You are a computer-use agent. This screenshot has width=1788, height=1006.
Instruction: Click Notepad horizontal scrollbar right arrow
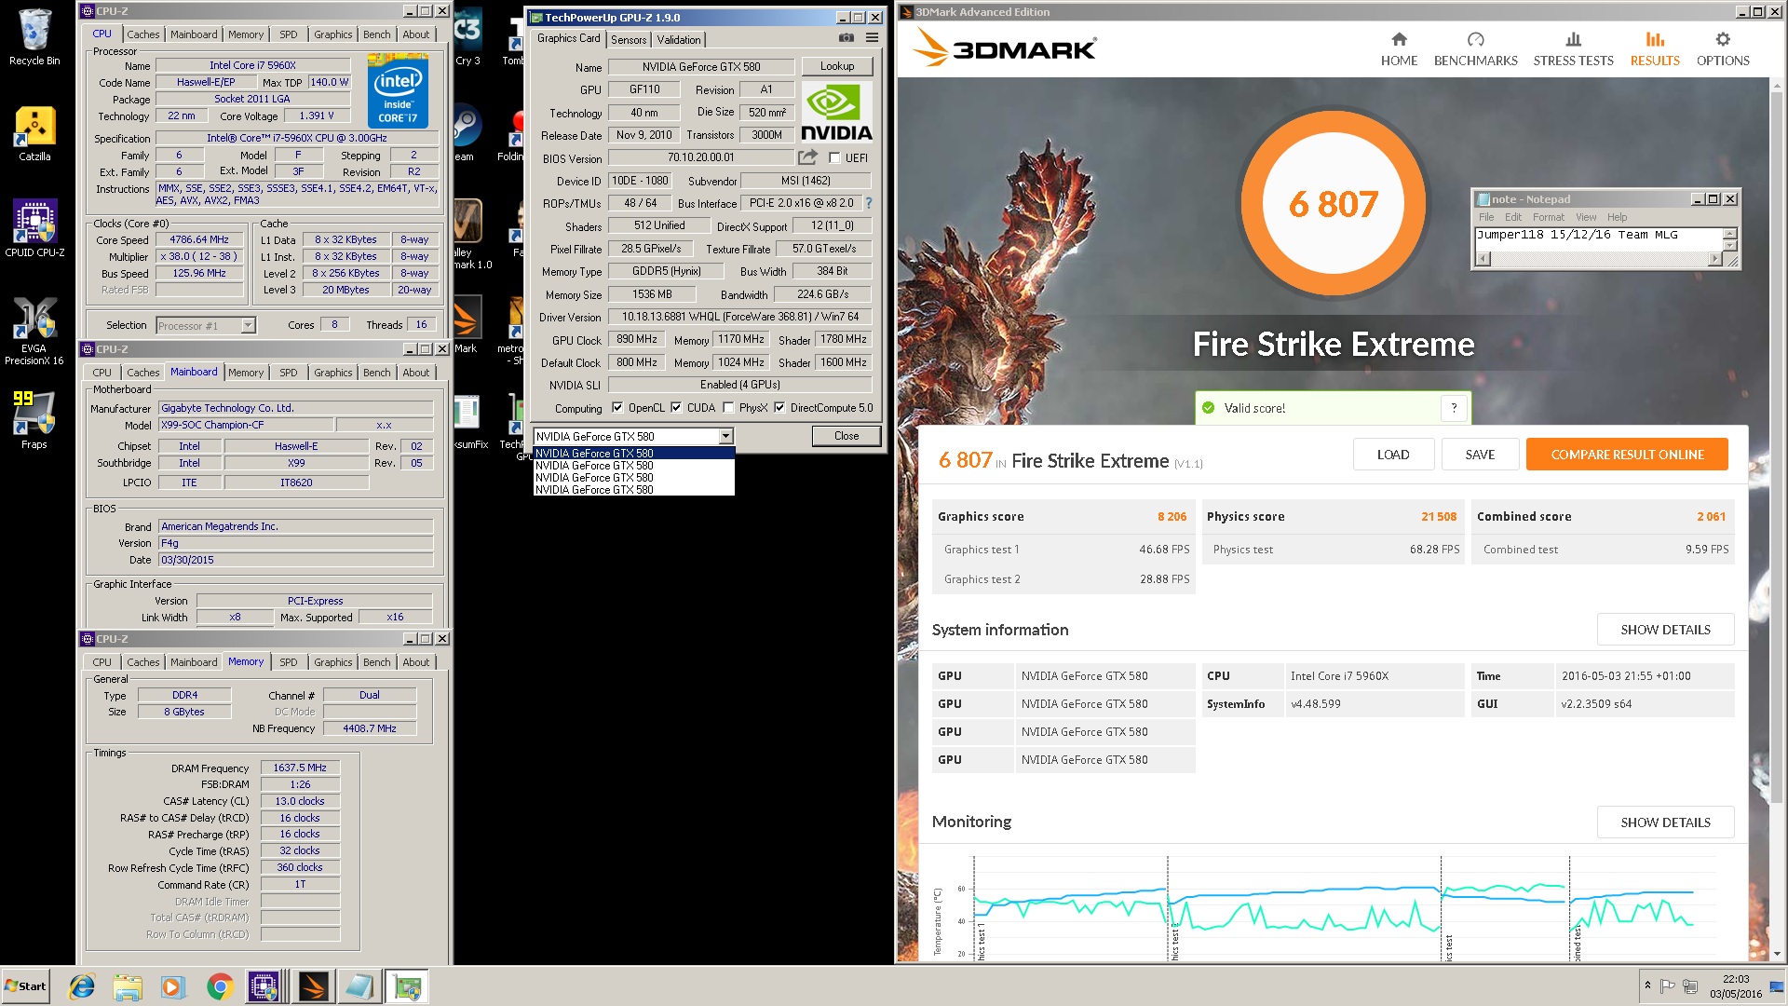tap(1714, 259)
